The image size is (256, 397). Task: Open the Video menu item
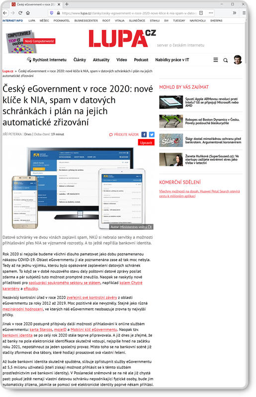121,60
